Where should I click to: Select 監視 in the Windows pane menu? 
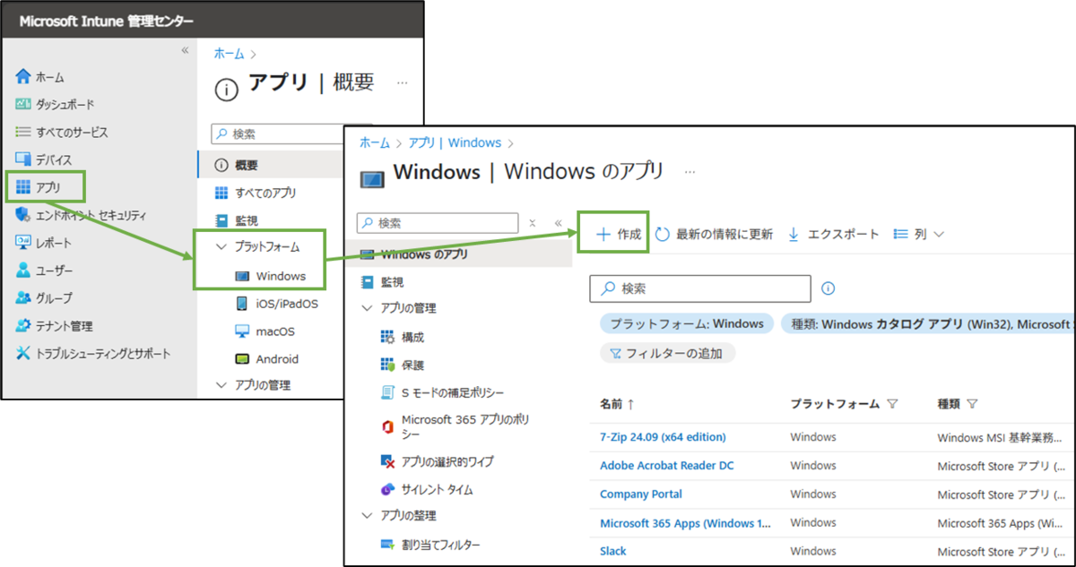381,282
